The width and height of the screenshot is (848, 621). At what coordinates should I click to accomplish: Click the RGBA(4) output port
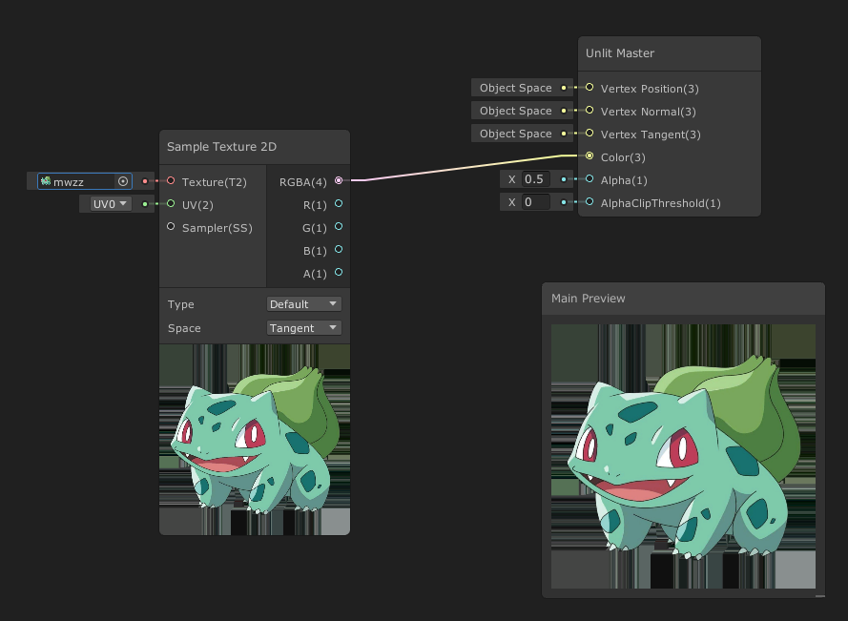point(339,181)
